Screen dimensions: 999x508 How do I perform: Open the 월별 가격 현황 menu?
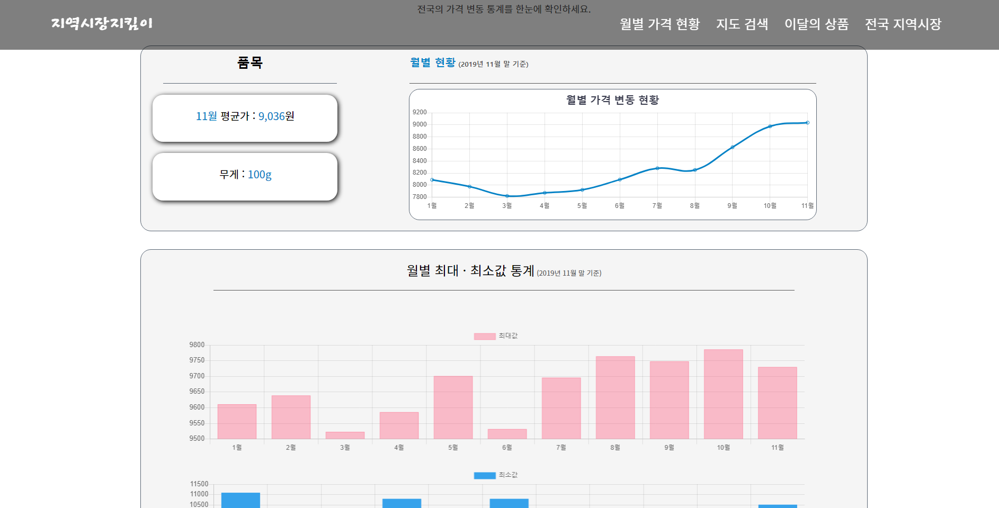pos(659,24)
